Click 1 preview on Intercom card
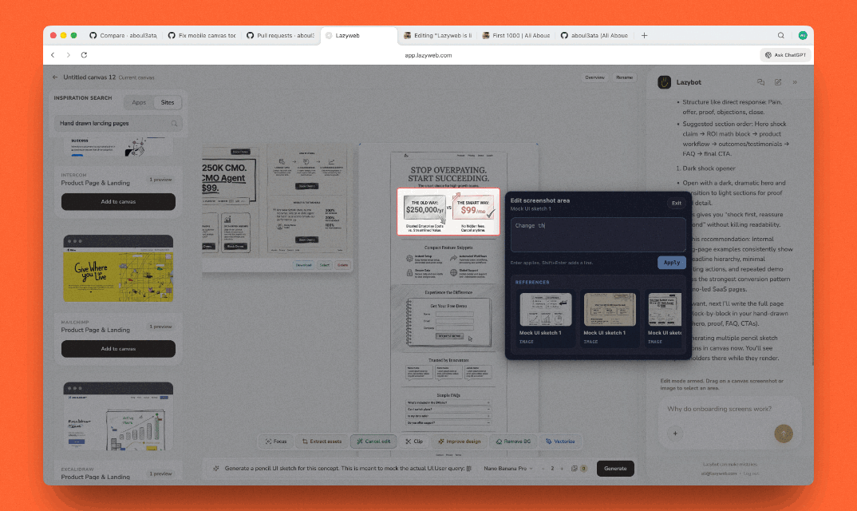The height and width of the screenshot is (511, 857). (x=160, y=180)
